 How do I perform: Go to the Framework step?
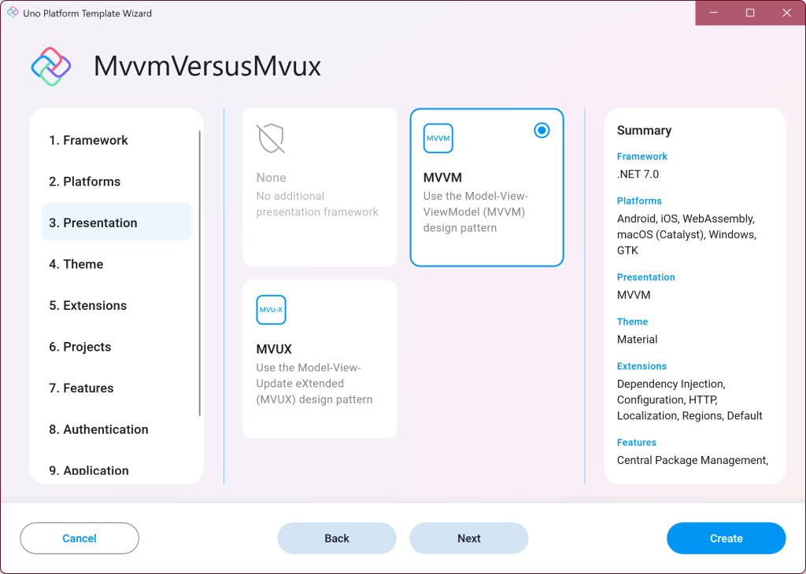click(x=89, y=140)
